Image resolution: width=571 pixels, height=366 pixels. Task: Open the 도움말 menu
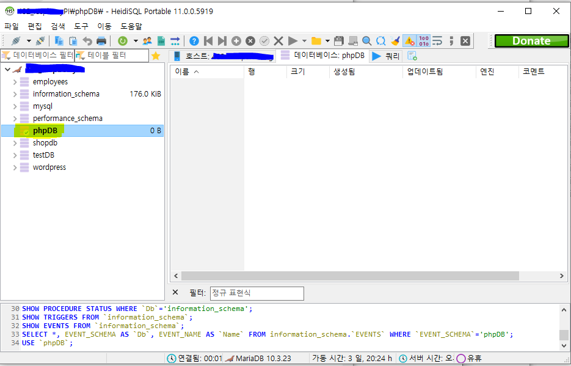[131, 26]
